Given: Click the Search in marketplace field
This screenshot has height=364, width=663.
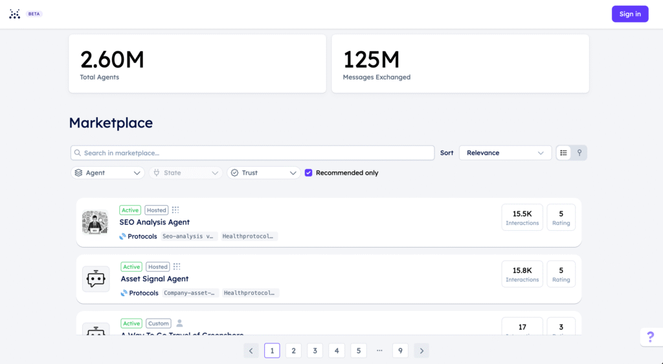Looking at the screenshot, I should coord(253,153).
